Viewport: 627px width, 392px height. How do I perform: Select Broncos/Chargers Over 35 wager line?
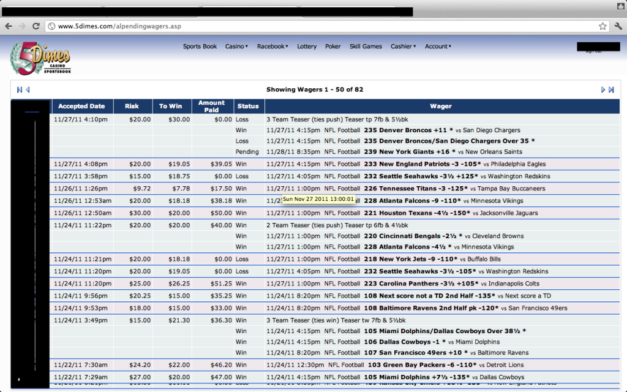pyautogui.click(x=400, y=141)
